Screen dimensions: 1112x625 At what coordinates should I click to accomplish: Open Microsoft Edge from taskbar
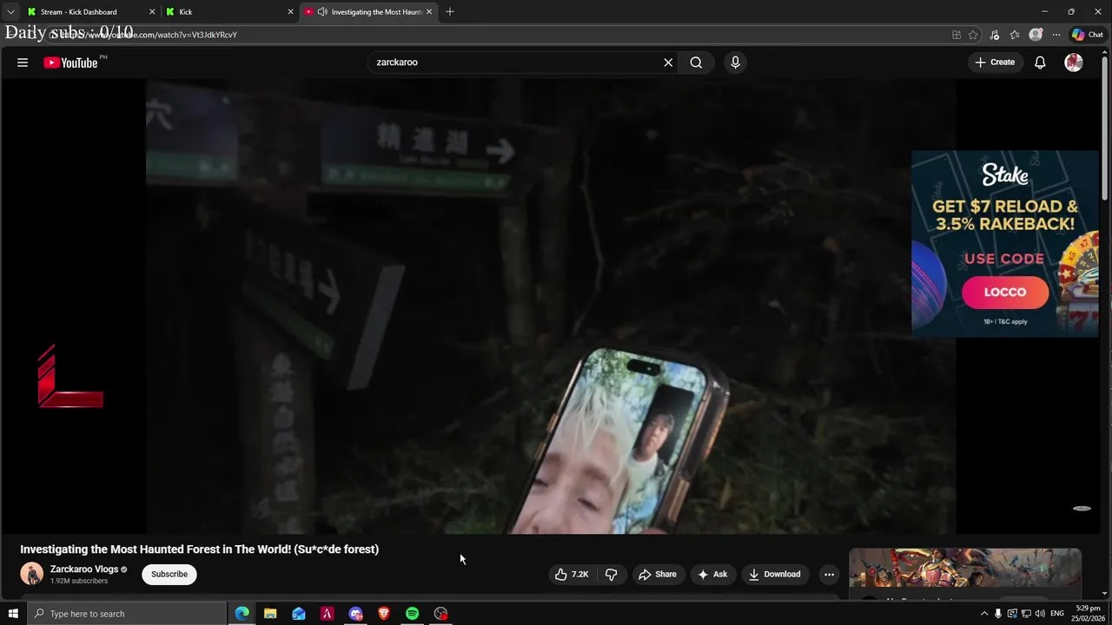click(x=242, y=614)
